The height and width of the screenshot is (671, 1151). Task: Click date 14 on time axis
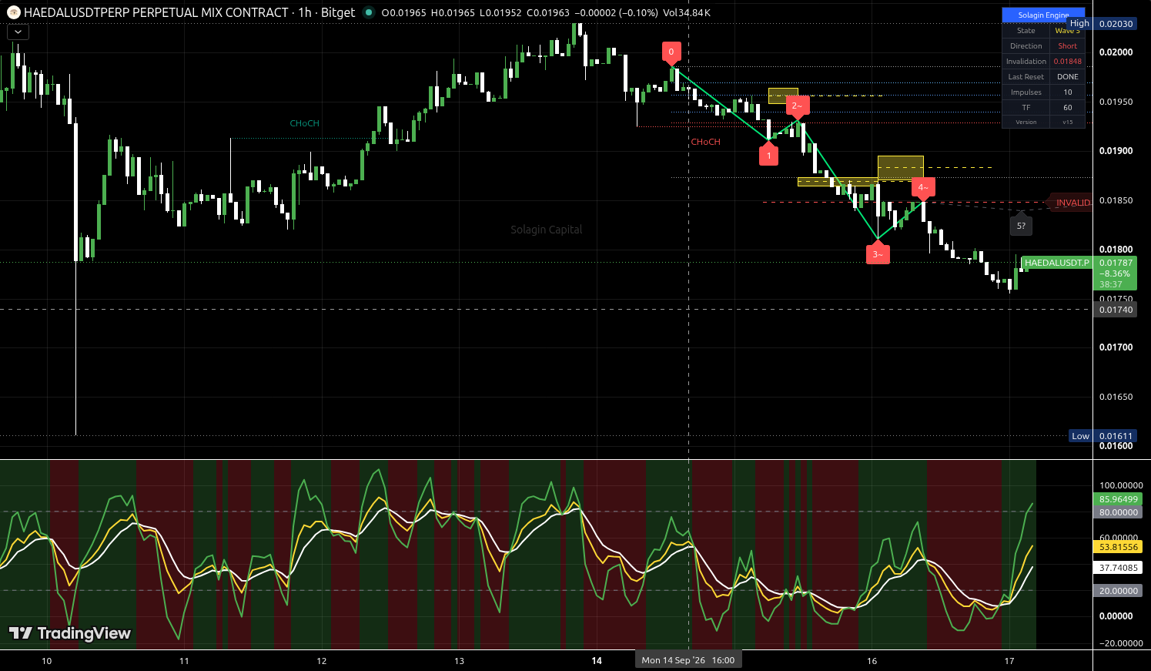pyautogui.click(x=597, y=661)
